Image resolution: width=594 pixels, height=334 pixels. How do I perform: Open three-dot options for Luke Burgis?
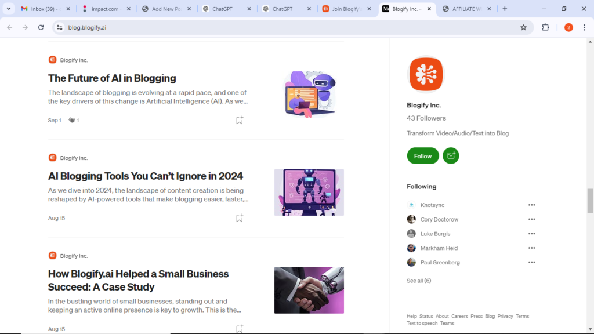click(x=531, y=234)
